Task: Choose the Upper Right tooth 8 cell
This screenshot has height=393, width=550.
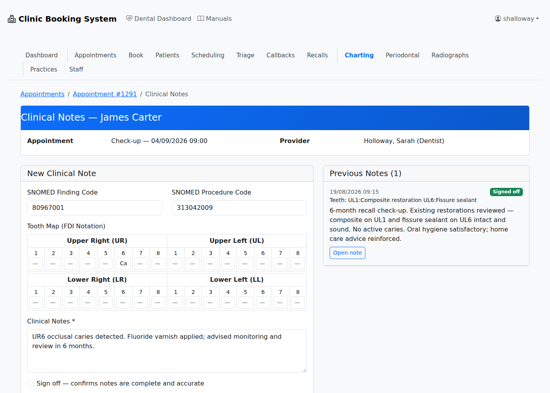Action: click(x=158, y=264)
